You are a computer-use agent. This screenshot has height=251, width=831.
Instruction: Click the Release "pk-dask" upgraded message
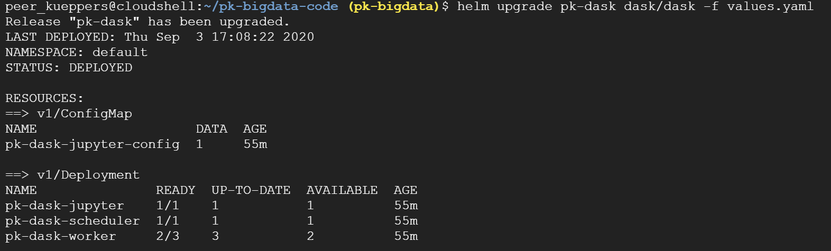[x=147, y=22]
